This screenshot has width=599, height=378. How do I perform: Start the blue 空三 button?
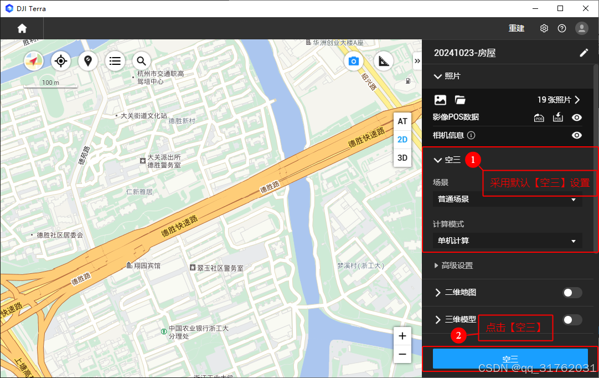(510, 359)
